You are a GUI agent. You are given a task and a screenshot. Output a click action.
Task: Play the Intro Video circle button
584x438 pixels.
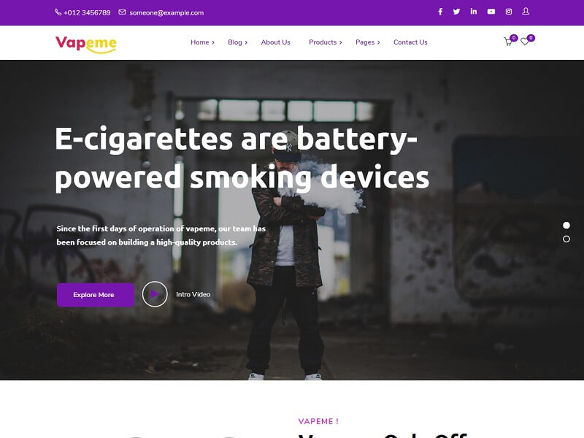click(x=155, y=294)
